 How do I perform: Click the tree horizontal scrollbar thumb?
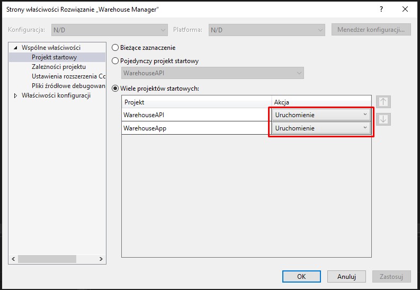(47, 259)
